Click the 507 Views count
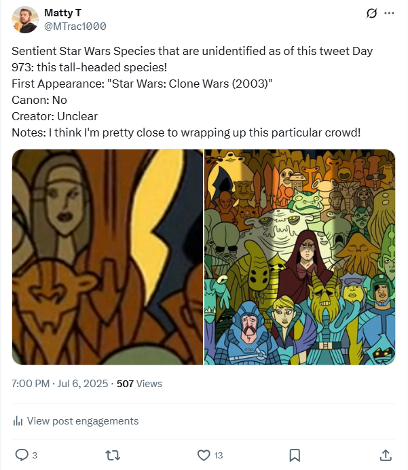408x470 pixels. (139, 384)
